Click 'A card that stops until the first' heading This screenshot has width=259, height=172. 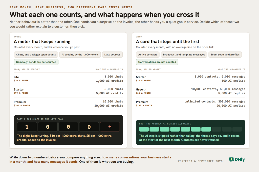pos(167,42)
